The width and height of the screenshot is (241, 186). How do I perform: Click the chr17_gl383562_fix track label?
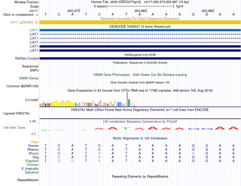[24, 22]
